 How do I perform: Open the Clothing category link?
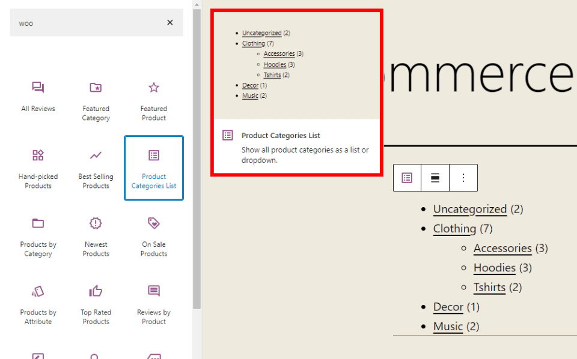pyautogui.click(x=454, y=228)
